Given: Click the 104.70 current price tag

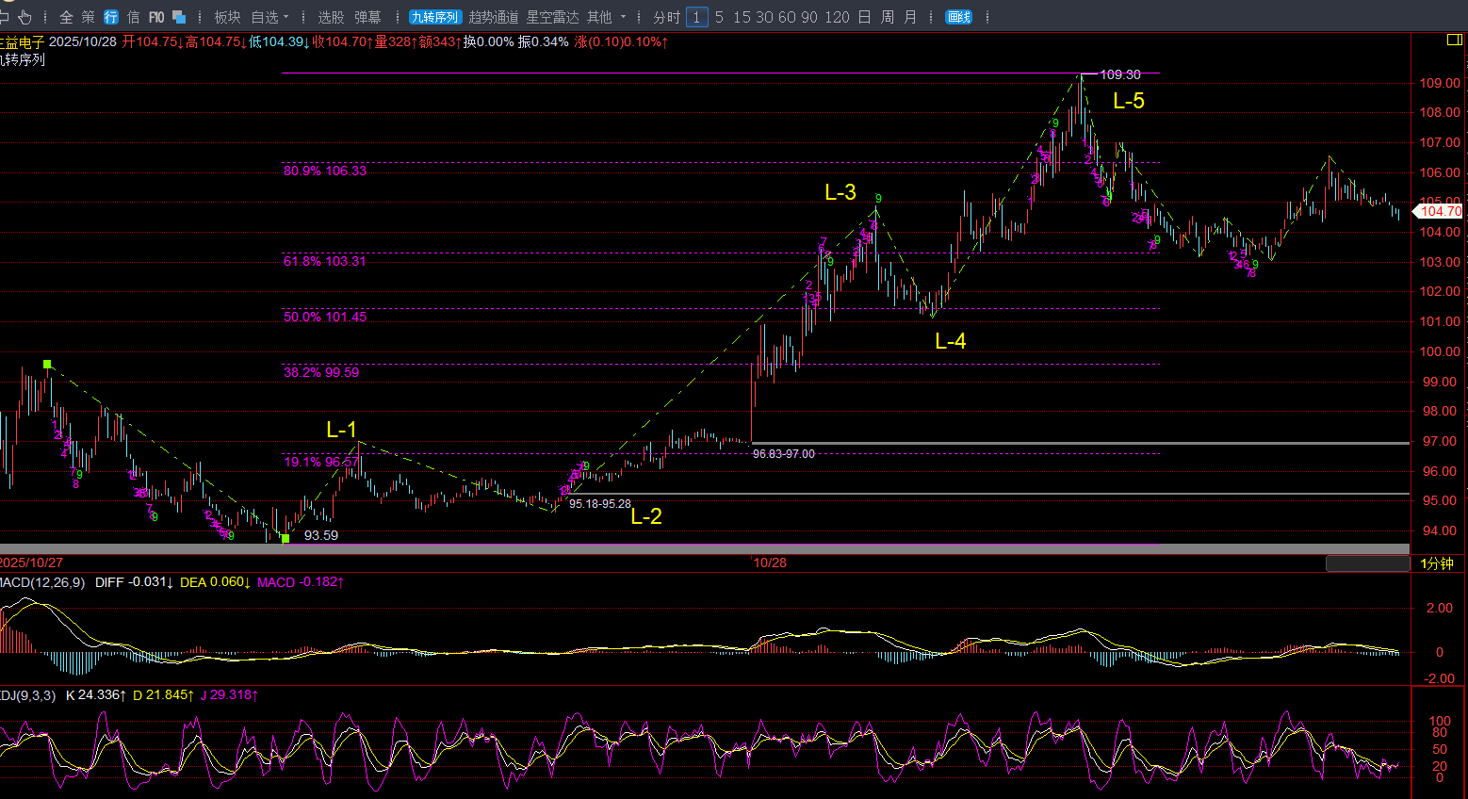Looking at the screenshot, I should (x=1440, y=211).
